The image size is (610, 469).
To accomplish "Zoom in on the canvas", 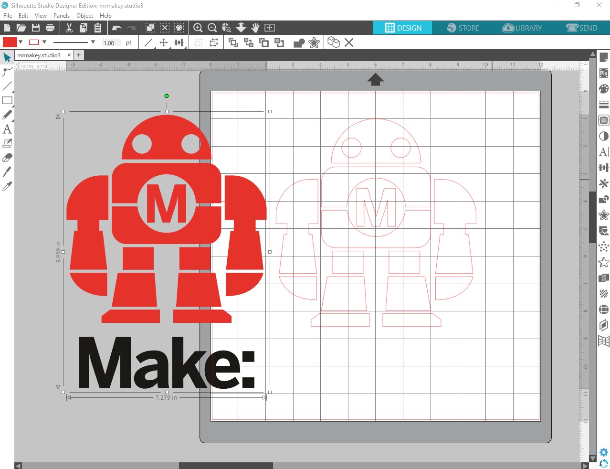I will click(198, 28).
